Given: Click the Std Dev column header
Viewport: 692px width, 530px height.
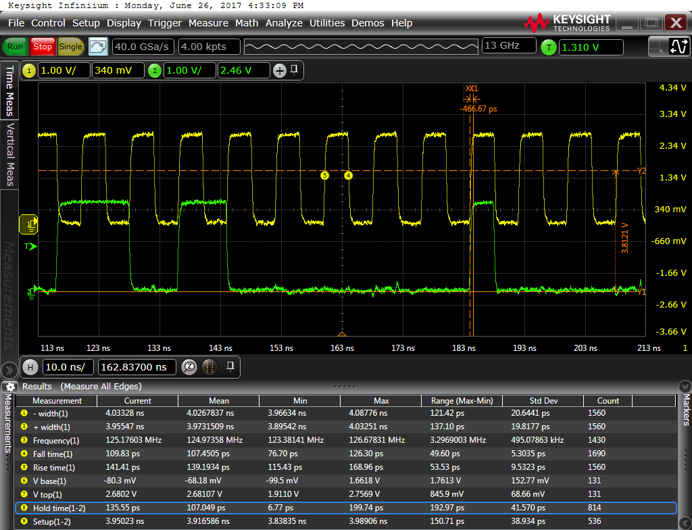Looking at the screenshot, I should [x=543, y=401].
